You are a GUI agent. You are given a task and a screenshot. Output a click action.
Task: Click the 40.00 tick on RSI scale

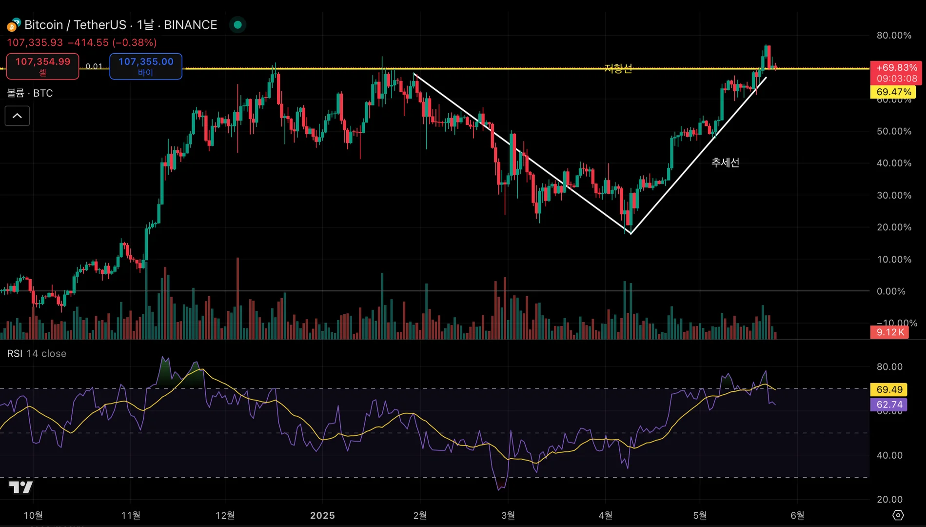tap(889, 455)
